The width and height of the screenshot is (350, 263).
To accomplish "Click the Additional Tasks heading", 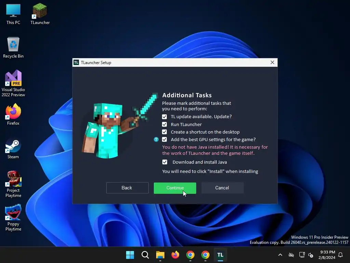I will click(x=187, y=95).
